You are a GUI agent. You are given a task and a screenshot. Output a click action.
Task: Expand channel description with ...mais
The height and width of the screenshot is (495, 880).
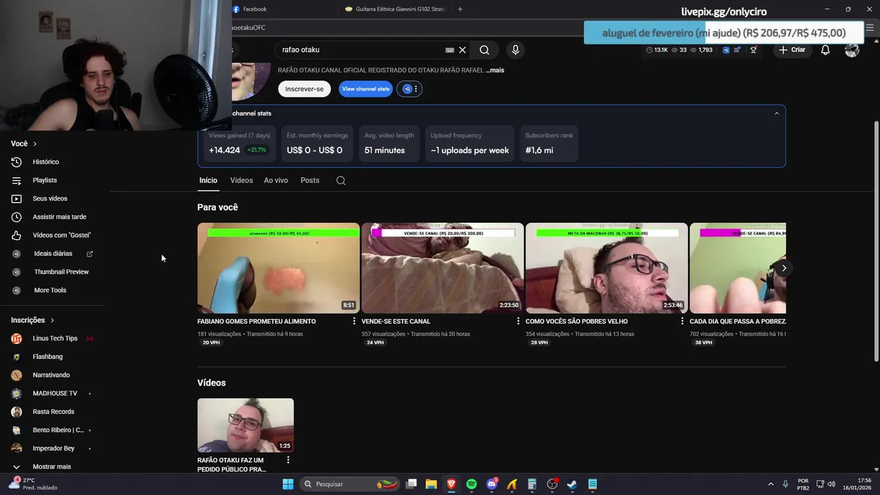click(x=495, y=70)
